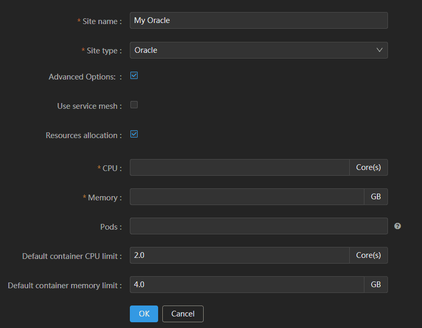Uncheck the Advanced Options checkbox
422x328 pixels.
[134, 75]
